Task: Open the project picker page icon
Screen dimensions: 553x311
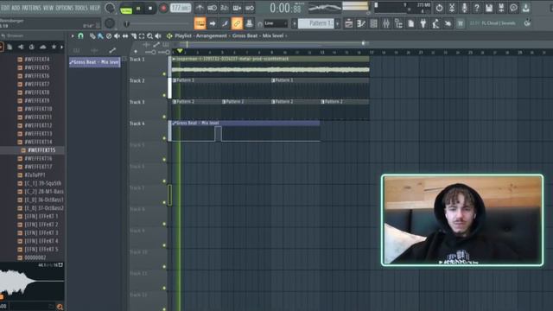Action: [x=411, y=23]
